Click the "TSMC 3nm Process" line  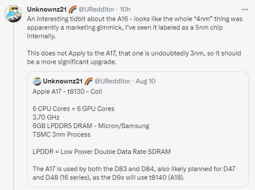62,135
